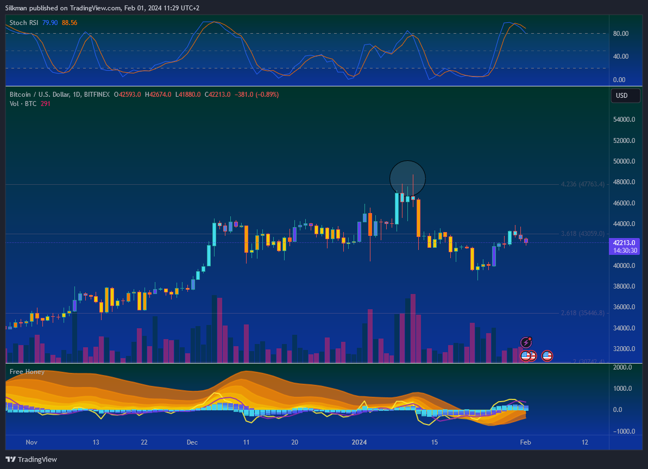
Task: Click the 40.00 level on Stoch RSI axis
Action: pos(621,56)
